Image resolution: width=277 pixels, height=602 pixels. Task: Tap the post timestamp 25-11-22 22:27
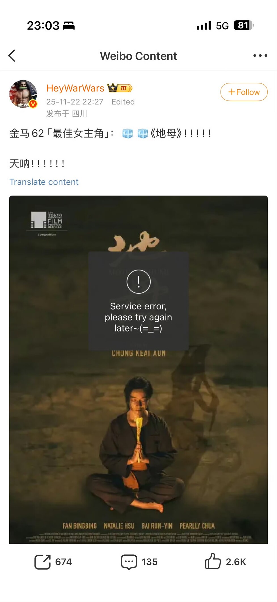coord(75,102)
